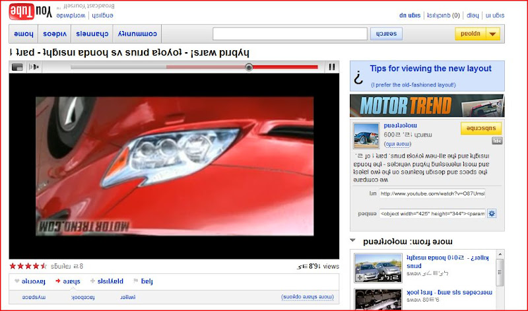This screenshot has width=528, height=311.
Task: Click the question mark tips icon
Action: [x=358, y=78]
